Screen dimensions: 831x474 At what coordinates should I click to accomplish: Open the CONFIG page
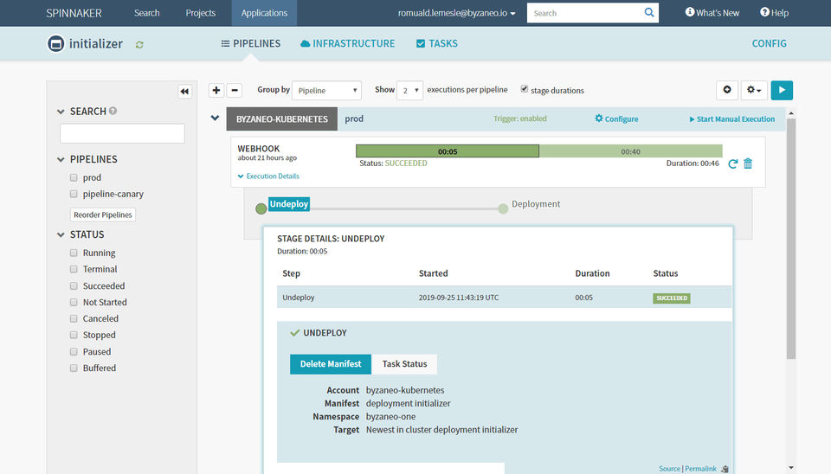click(x=769, y=43)
